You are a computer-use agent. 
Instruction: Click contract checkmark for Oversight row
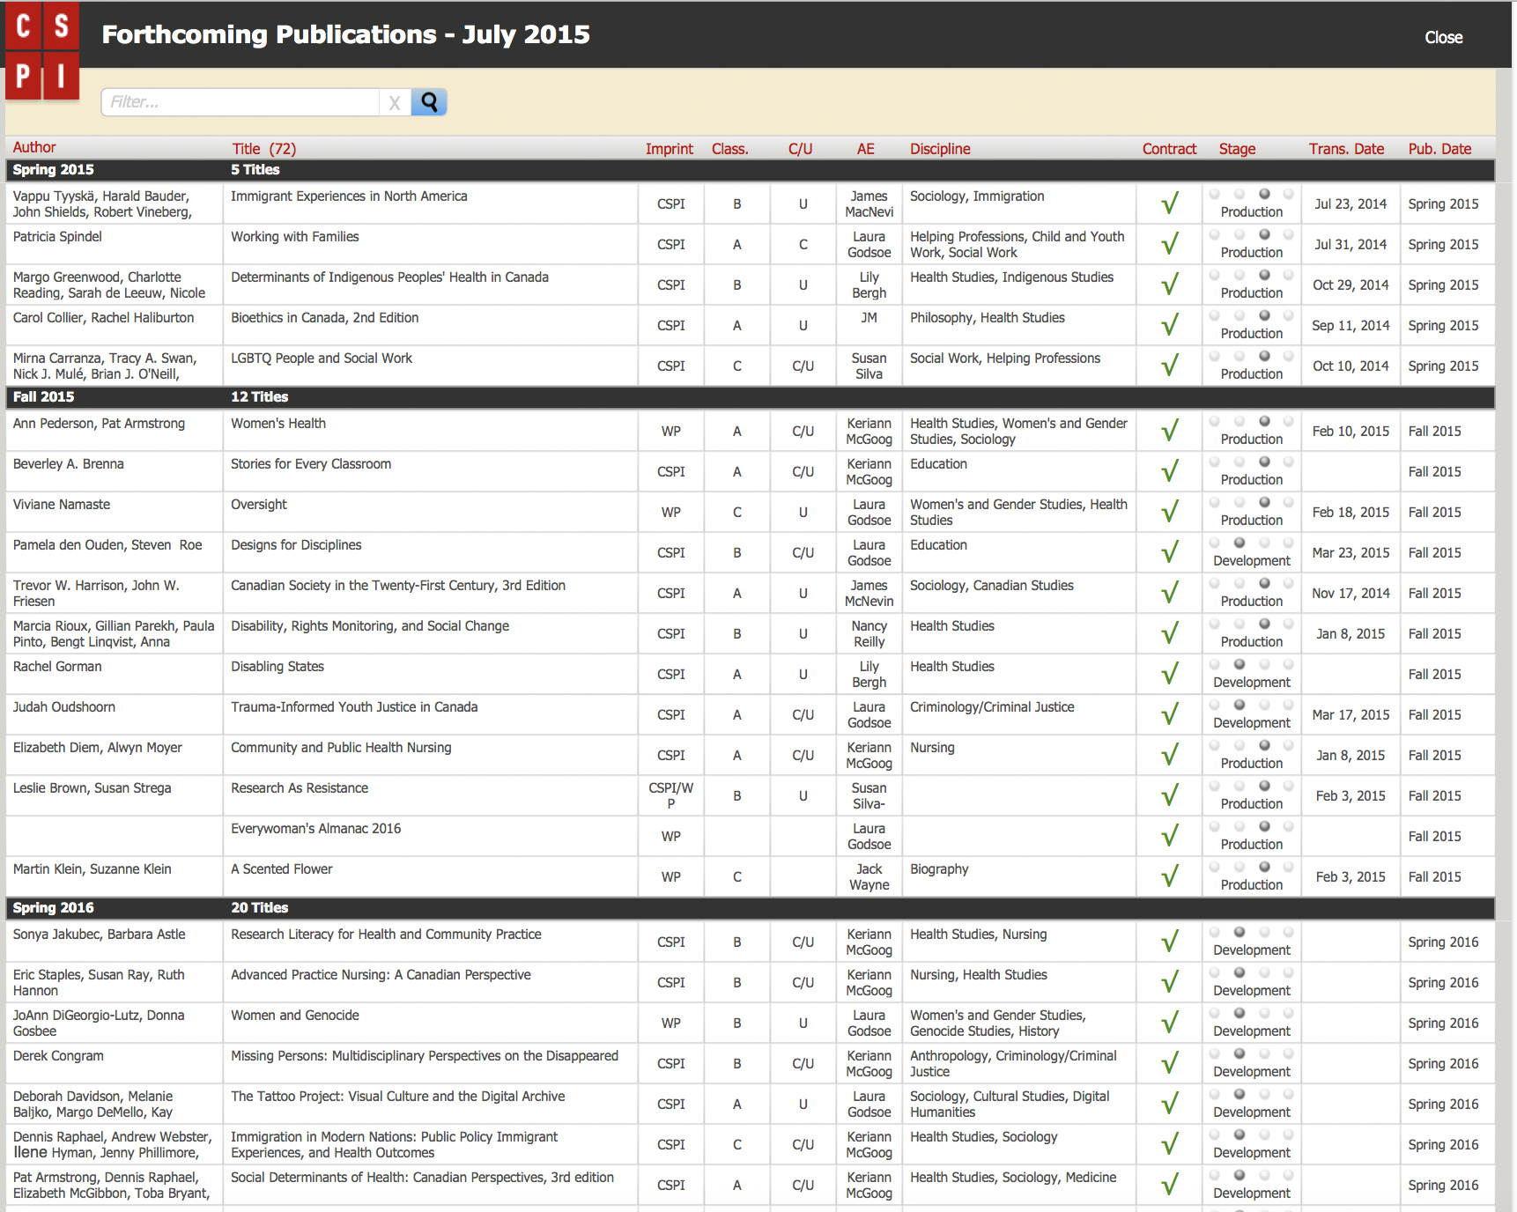[1169, 513]
